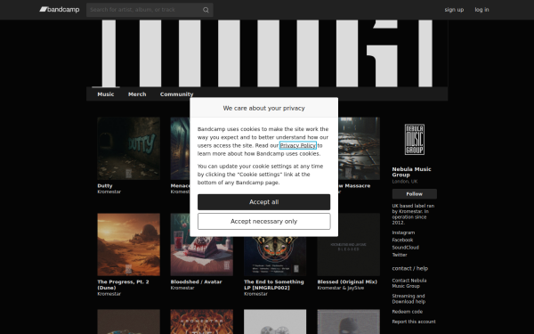The width and height of the screenshot is (534, 334).
Task: Open the Privacy Policy link
Action: coord(298,145)
